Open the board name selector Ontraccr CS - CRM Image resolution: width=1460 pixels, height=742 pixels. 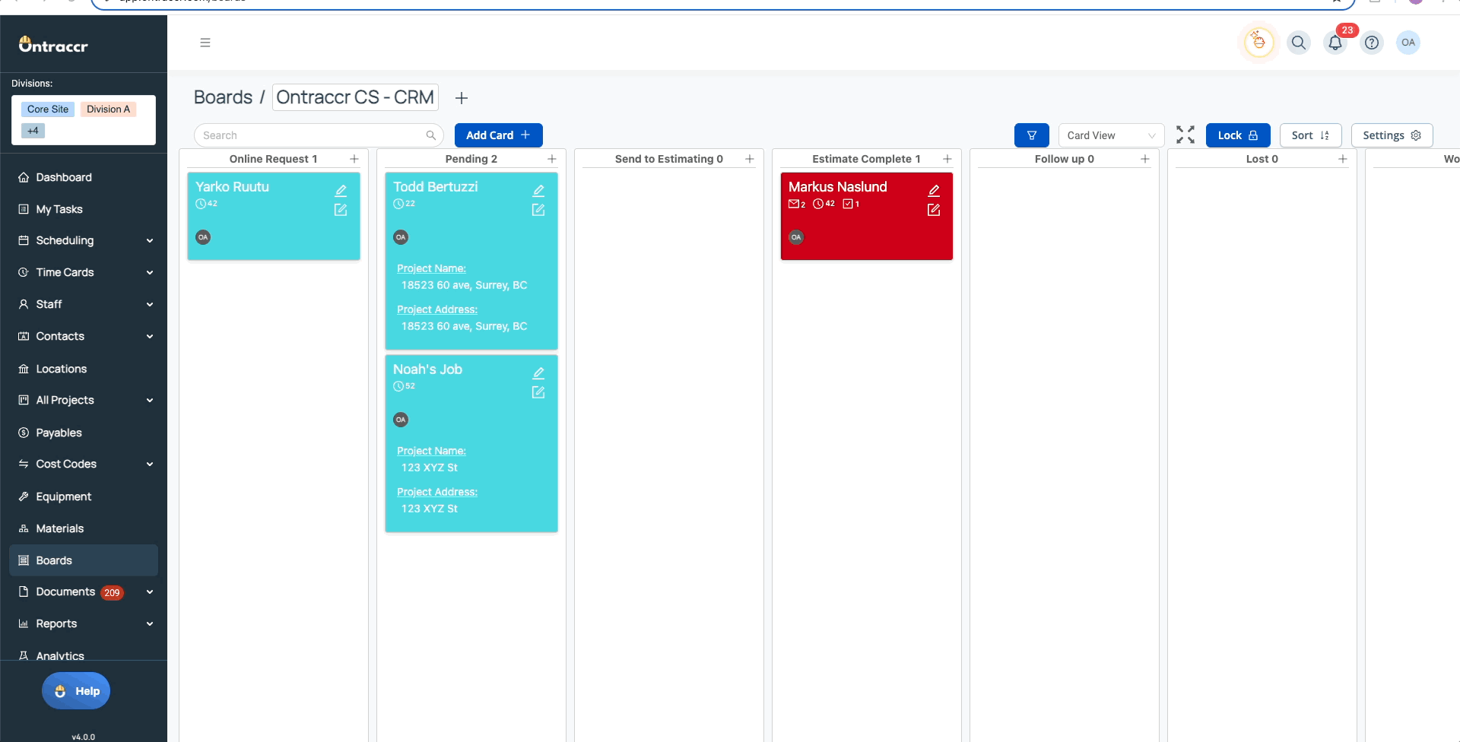point(355,97)
